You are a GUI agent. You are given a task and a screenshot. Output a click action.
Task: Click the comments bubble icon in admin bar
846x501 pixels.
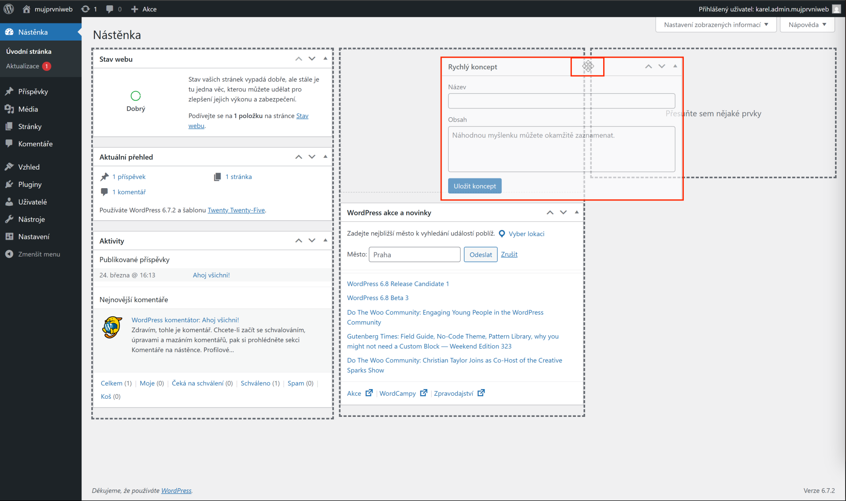[110, 9]
